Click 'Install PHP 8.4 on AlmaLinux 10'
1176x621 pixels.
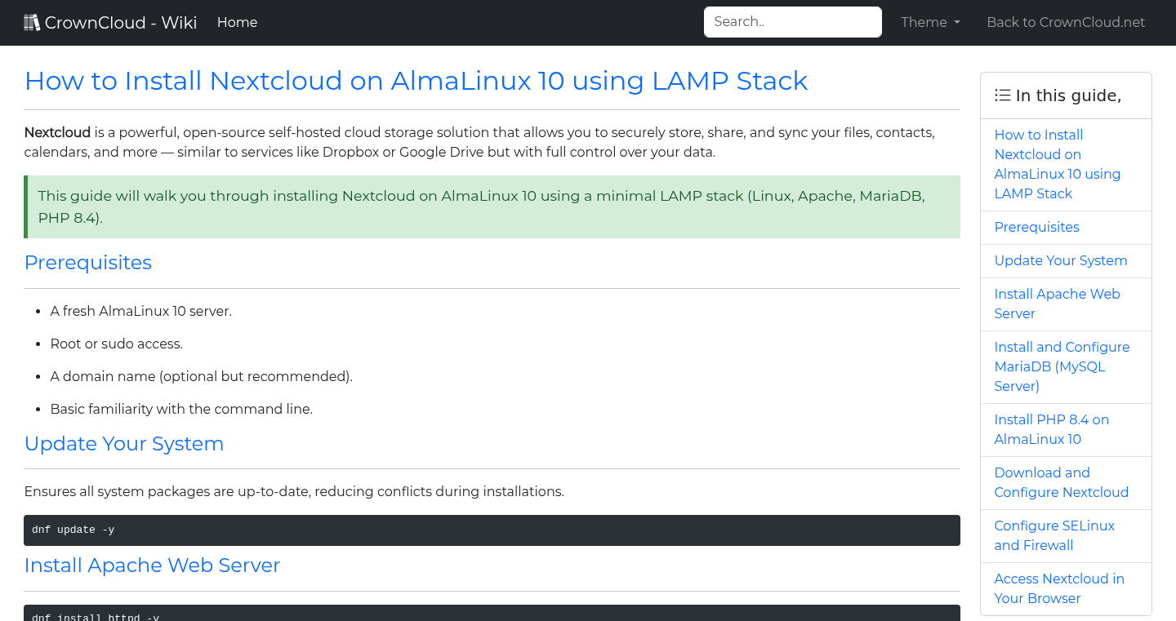click(1052, 429)
